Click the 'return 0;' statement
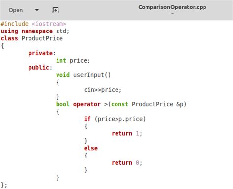233x189 pixels. coord(127,163)
